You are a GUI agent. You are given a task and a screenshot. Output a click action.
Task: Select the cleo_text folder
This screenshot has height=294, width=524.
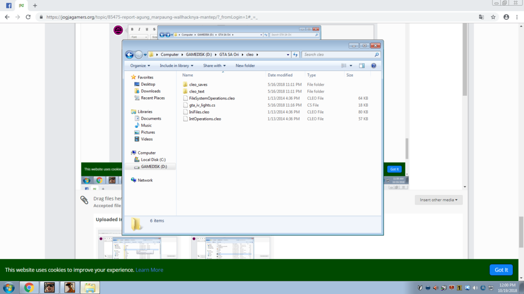pos(197,92)
